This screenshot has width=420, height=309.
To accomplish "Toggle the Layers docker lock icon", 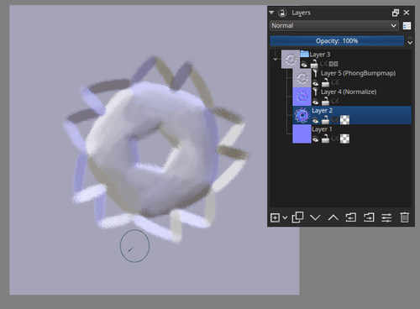I will tap(282, 13).
